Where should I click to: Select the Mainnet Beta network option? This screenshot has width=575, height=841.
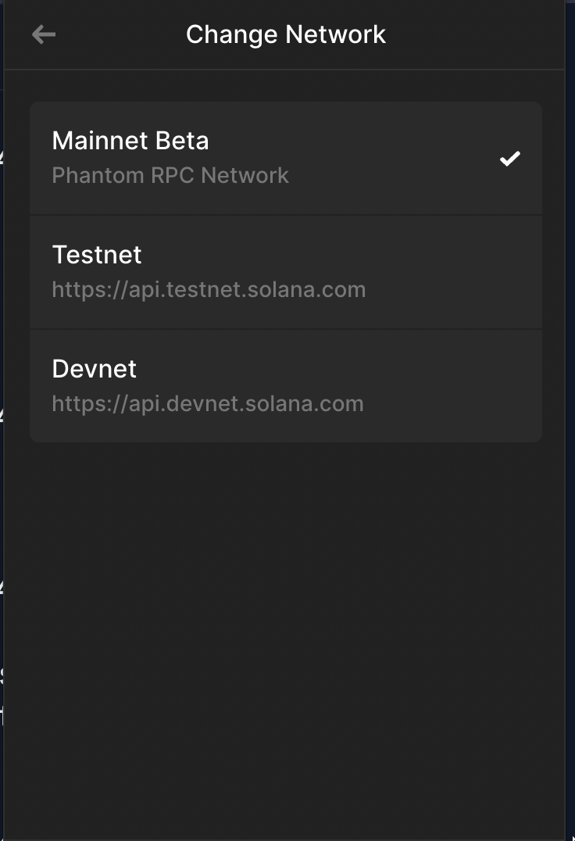click(x=286, y=158)
